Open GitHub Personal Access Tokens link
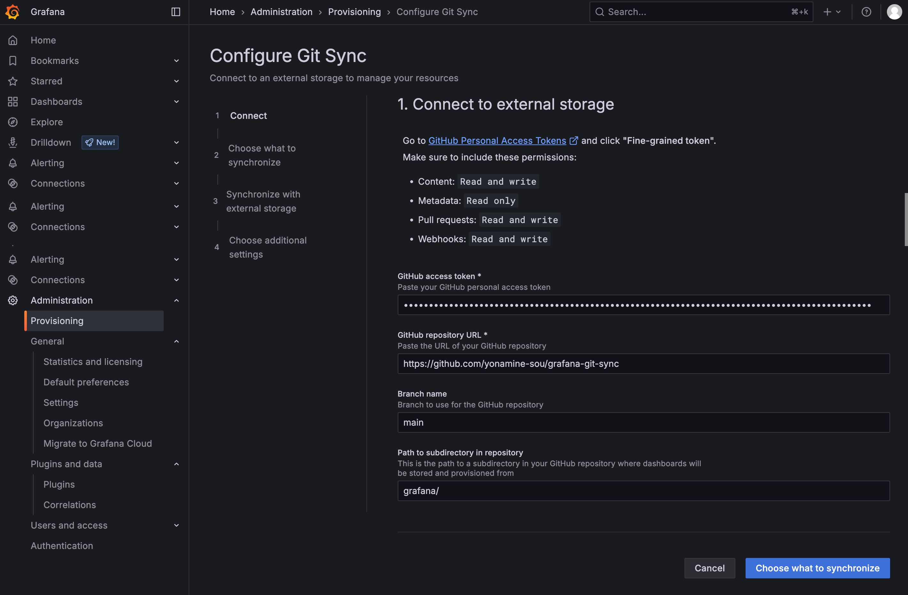 [497, 141]
